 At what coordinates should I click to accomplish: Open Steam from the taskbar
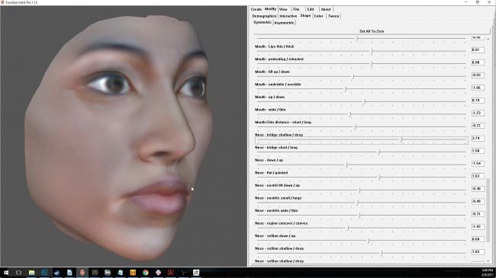(56, 273)
